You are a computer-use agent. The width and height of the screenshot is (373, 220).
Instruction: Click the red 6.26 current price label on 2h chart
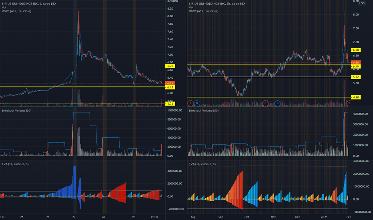click(x=356, y=62)
